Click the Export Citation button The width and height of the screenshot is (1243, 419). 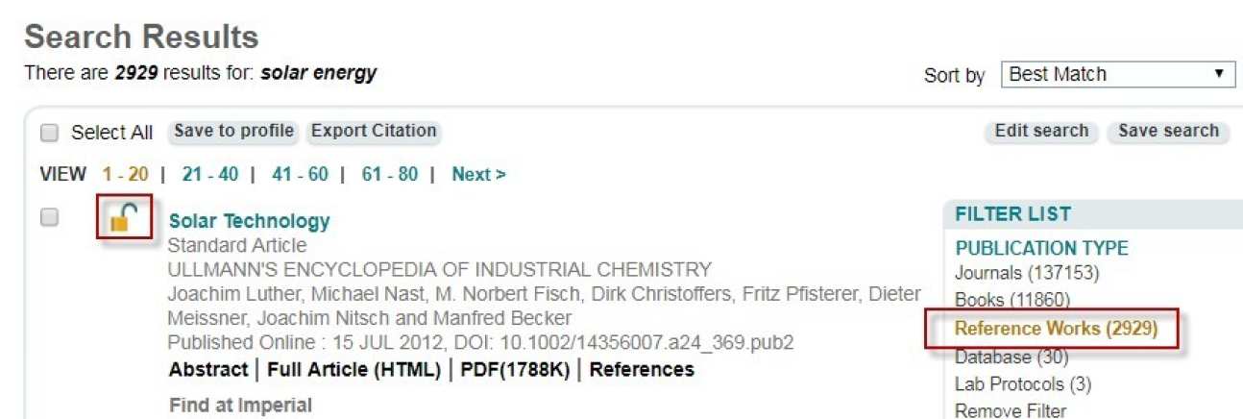374,131
